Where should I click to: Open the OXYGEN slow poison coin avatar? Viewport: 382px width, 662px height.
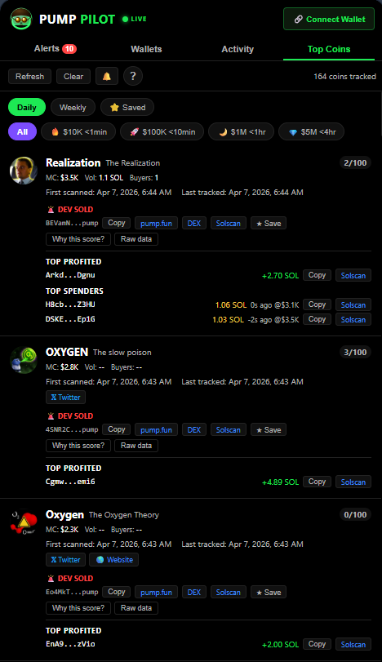click(x=23, y=360)
